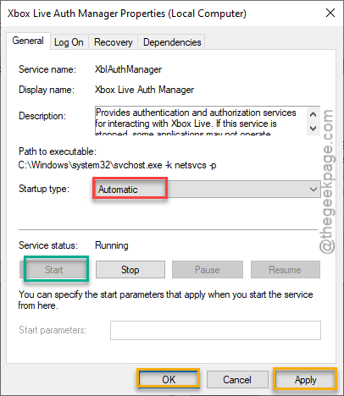Apply the service settings
Image resolution: width=344 pixels, height=396 pixels.
click(x=306, y=379)
